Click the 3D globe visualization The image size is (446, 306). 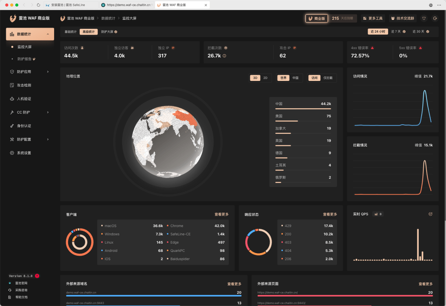tap(168, 142)
